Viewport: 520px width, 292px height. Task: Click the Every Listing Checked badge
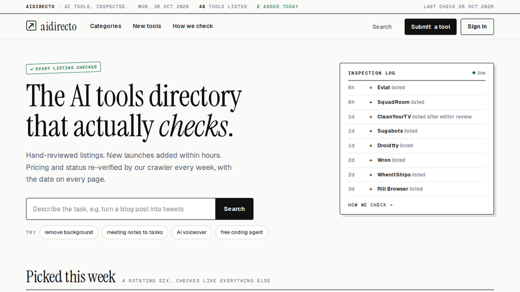[63, 68]
